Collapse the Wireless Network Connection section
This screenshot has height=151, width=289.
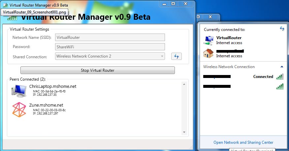point(282,67)
